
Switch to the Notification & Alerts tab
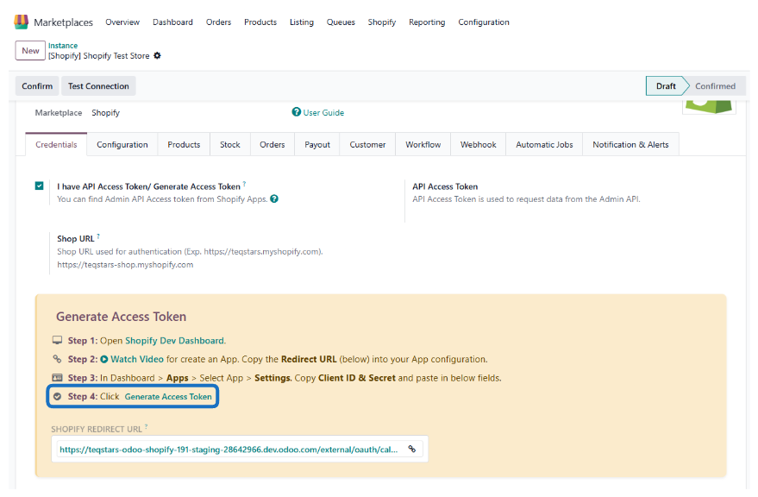click(630, 144)
